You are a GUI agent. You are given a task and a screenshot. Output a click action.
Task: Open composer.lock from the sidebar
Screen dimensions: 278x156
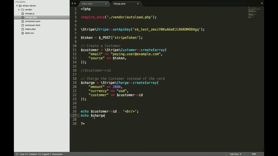click(33, 25)
